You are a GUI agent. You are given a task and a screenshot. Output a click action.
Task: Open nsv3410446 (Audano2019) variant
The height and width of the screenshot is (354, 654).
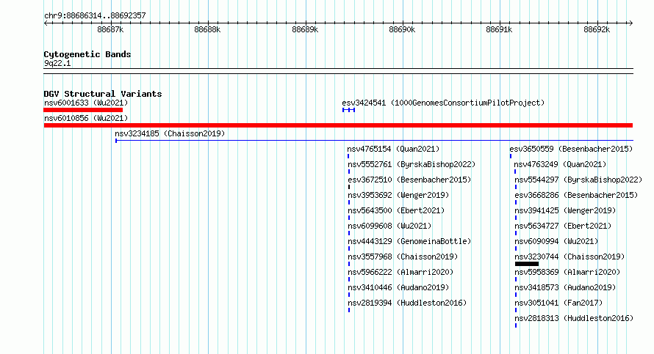(398, 287)
